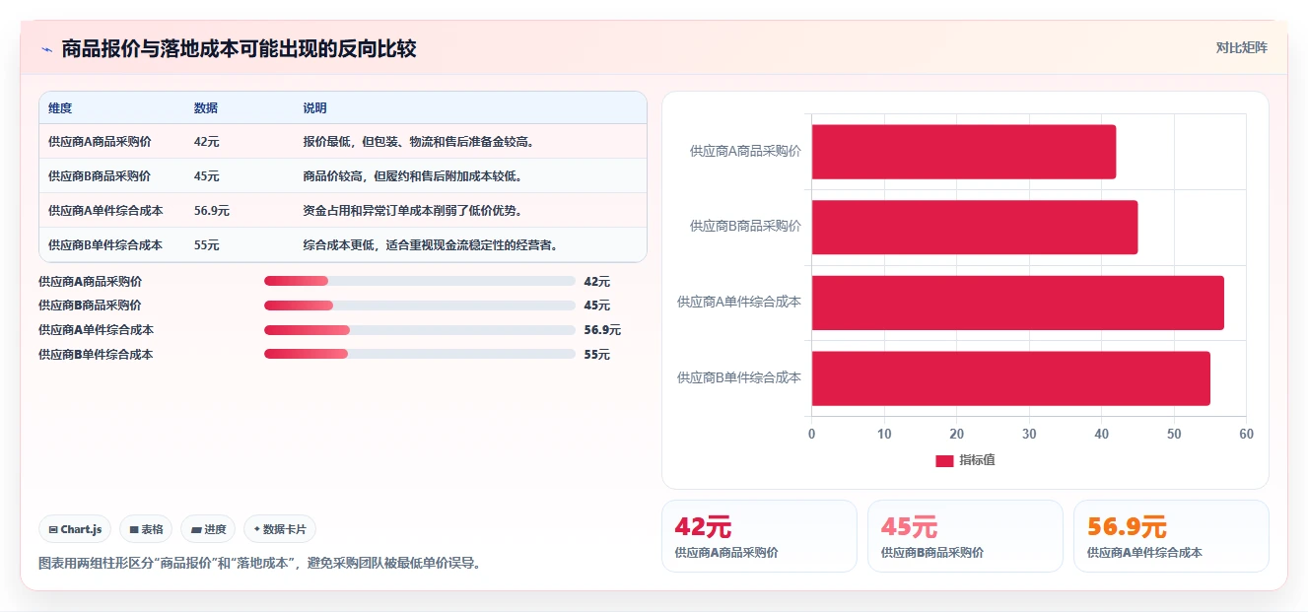
Task: Click the 说明 column header
Action: click(x=314, y=108)
